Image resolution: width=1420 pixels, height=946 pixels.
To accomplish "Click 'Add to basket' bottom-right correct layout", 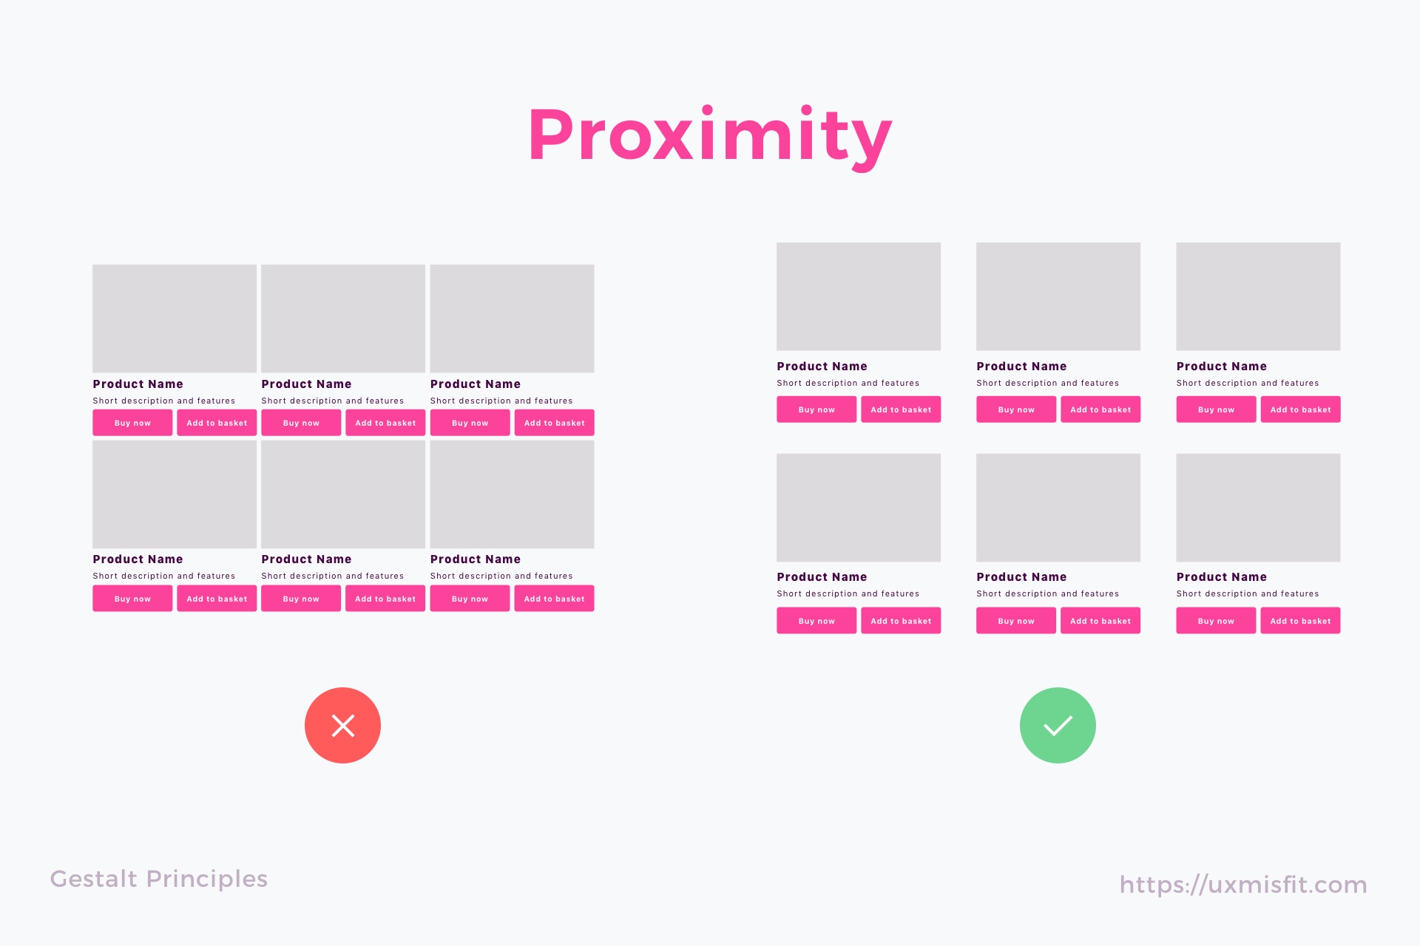I will (1301, 621).
